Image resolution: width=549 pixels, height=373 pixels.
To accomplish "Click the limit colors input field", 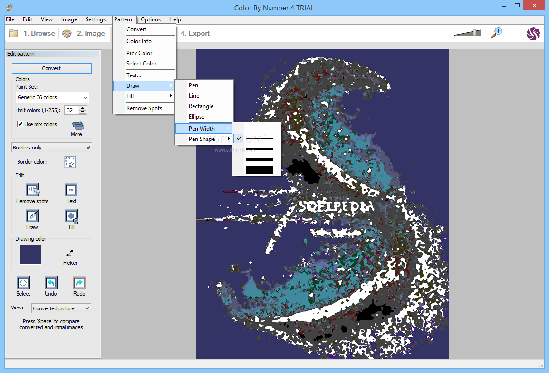I will point(72,110).
